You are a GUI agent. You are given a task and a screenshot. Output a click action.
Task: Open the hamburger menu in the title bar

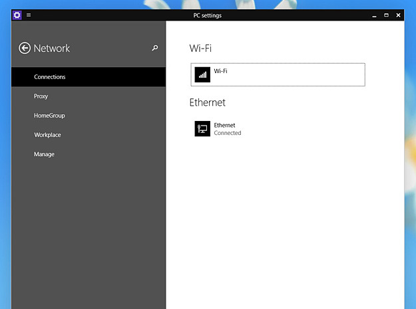[x=29, y=15]
